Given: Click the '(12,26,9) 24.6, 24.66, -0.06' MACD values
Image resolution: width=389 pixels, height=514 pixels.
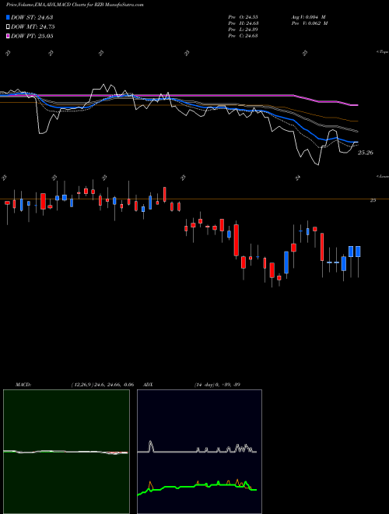Looking at the screenshot, I should 103,385.
